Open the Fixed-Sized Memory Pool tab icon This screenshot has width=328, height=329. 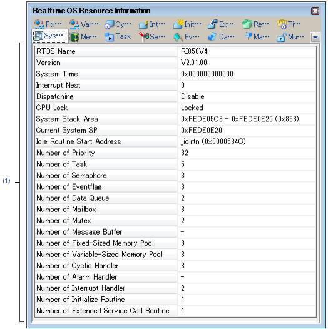click(x=39, y=24)
